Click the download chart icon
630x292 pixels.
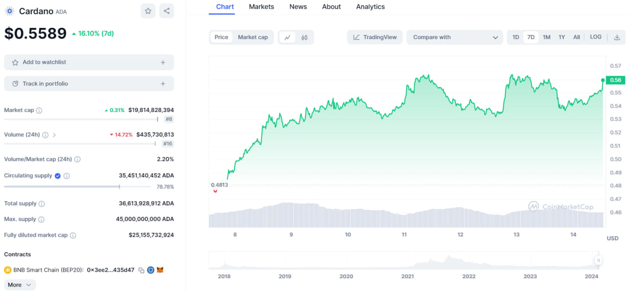click(x=617, y=37)
